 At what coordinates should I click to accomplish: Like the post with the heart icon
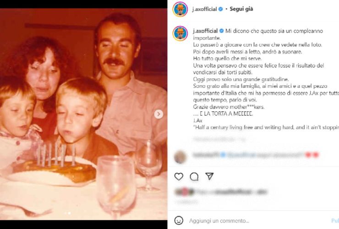[x=179, y=177]
